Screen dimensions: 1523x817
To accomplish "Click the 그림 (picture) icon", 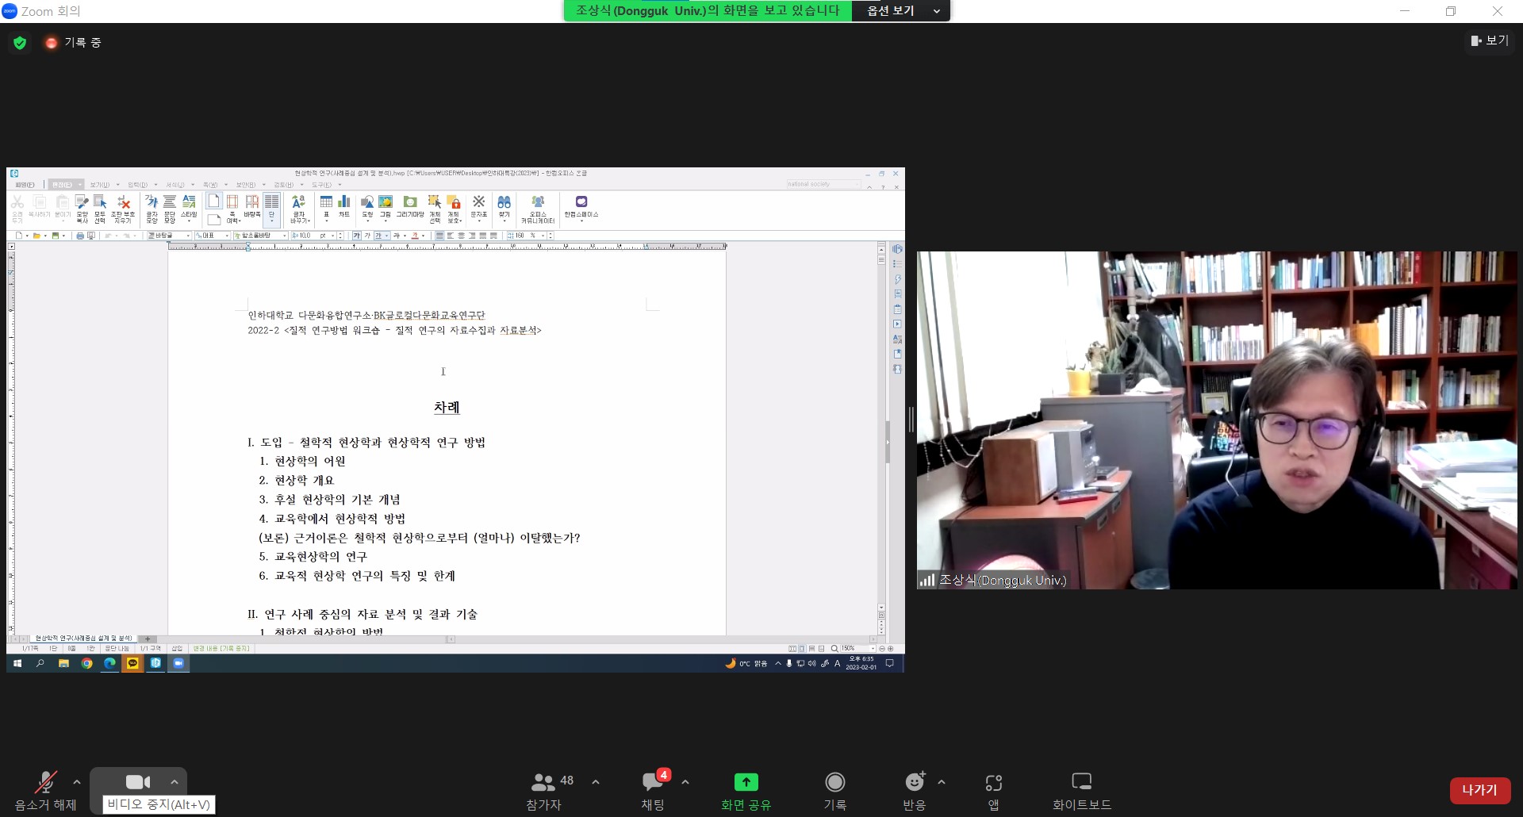I will 386,206.
